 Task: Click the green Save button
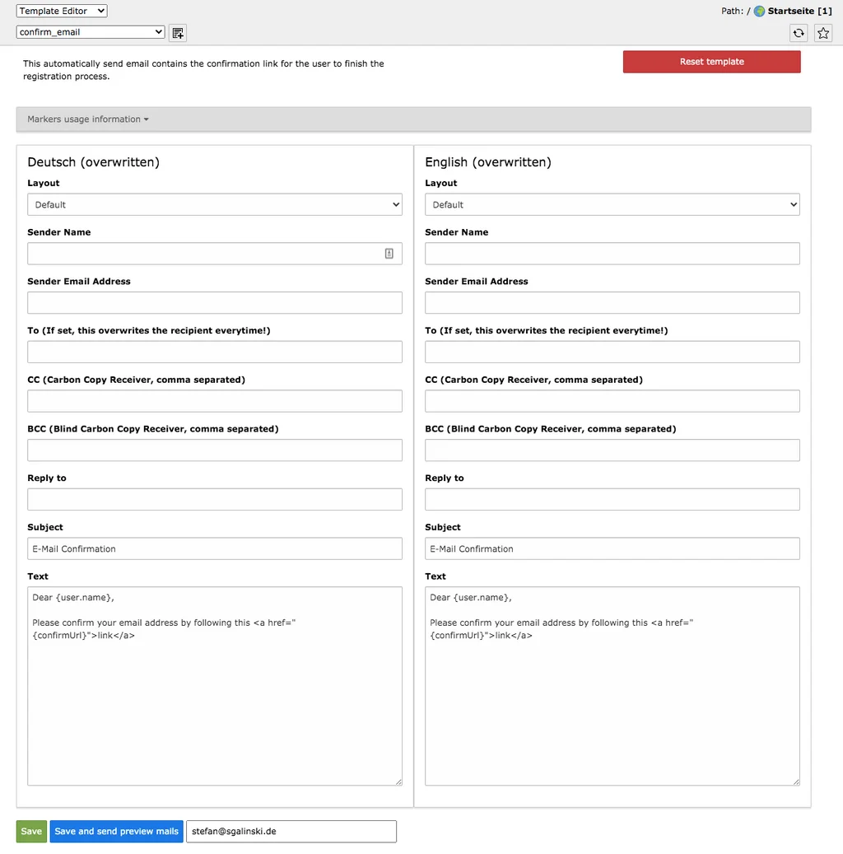pyautogui.click(x=30, y=831)
